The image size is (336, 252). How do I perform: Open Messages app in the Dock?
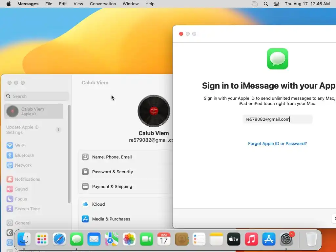click(x=76, y=239)
